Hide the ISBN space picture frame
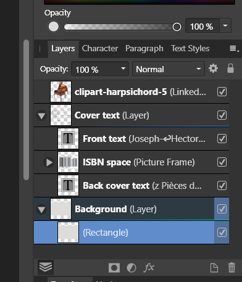 (222, 162)
